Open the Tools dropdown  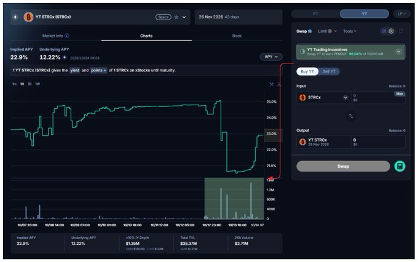[x=350, y=31]
